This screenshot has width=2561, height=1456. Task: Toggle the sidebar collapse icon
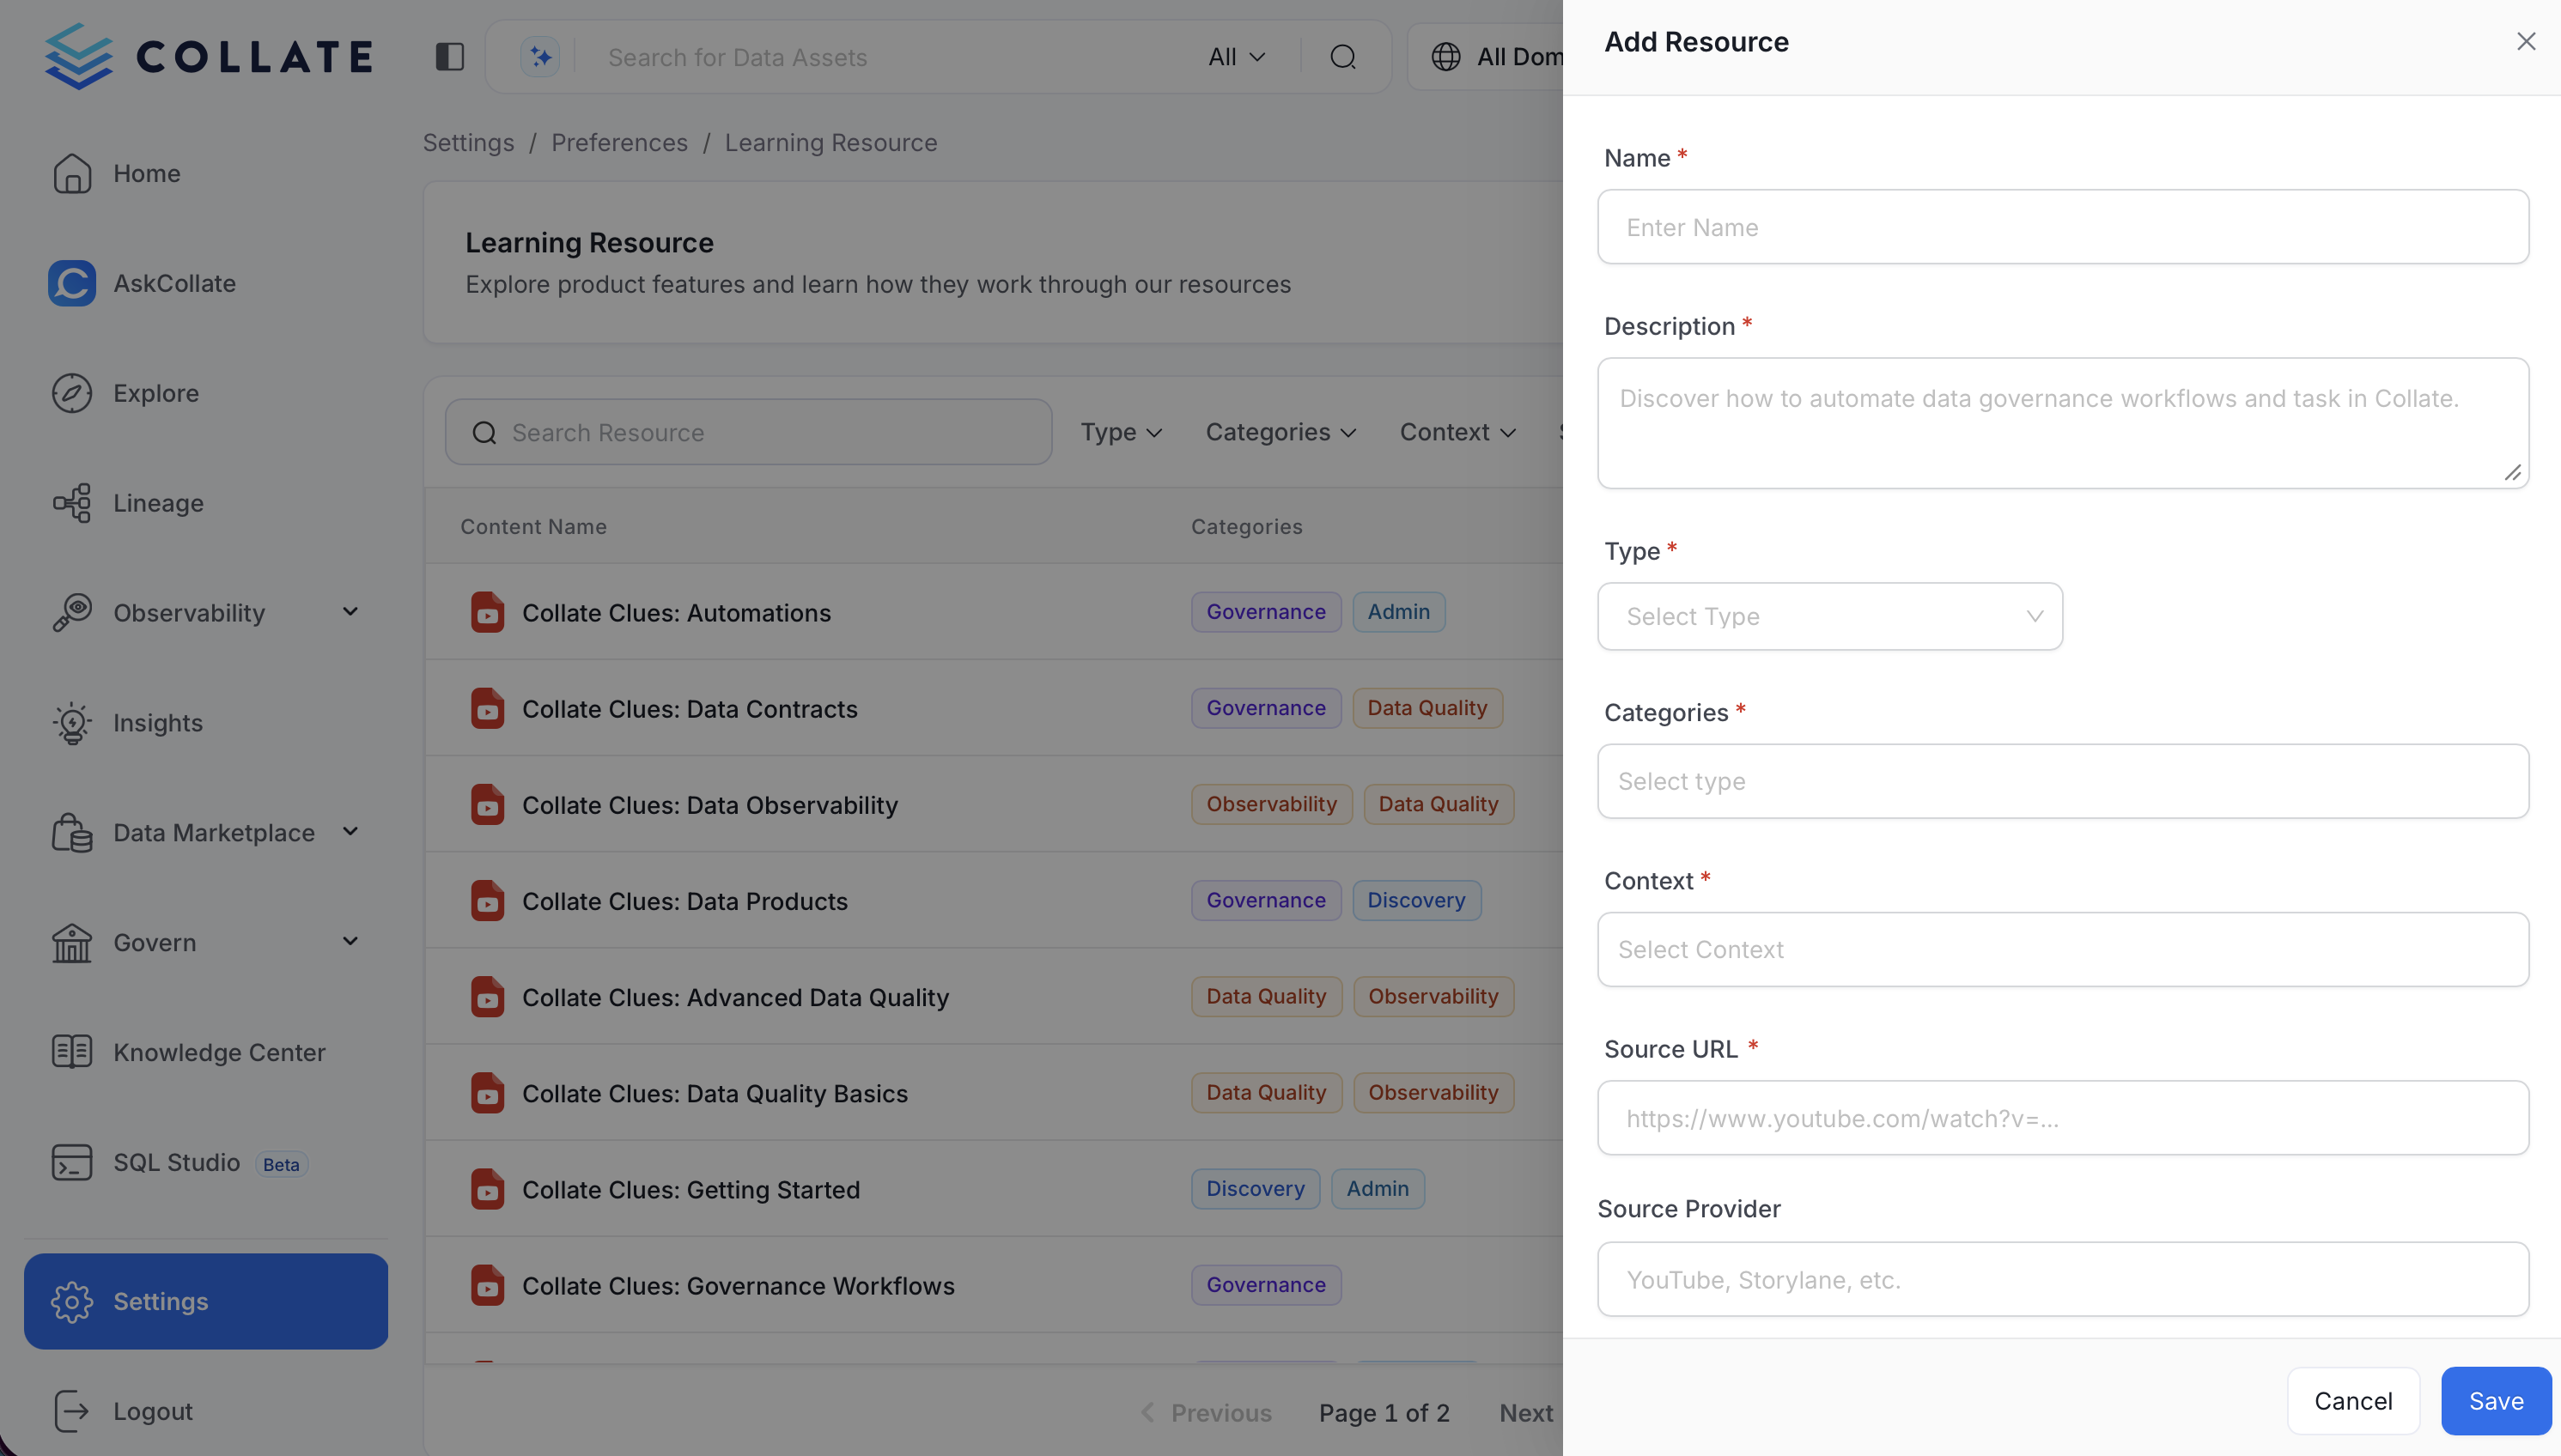(450, 57)
